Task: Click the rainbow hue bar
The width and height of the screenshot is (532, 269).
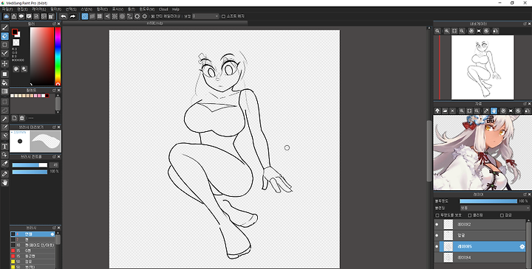Action: tap(58, 56)
